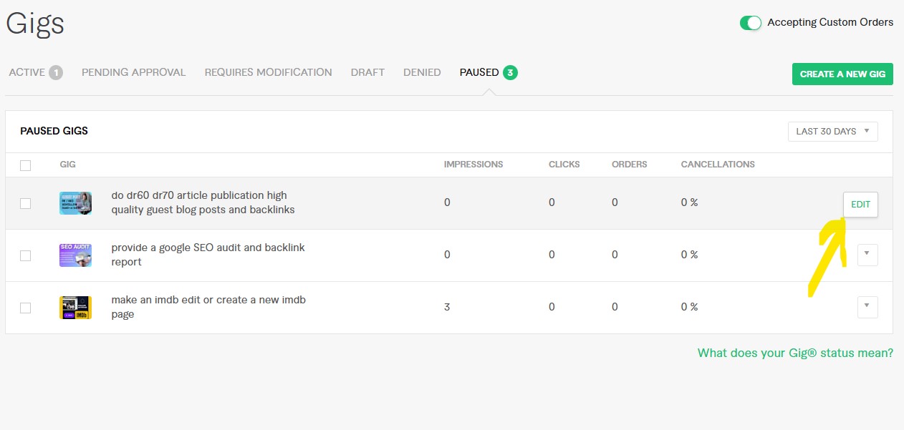904x430 pixels.
Task: Select checkbox for dr60 dr70 article gig
Action: point(26,203)
